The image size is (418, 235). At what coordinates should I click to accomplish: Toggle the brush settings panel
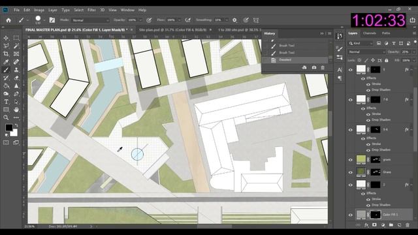point(52,20)
